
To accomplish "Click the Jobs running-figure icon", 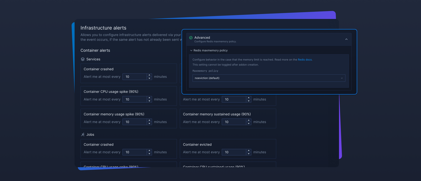I will point(83,134).
